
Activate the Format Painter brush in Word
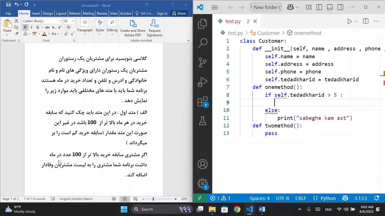[16, 34]
